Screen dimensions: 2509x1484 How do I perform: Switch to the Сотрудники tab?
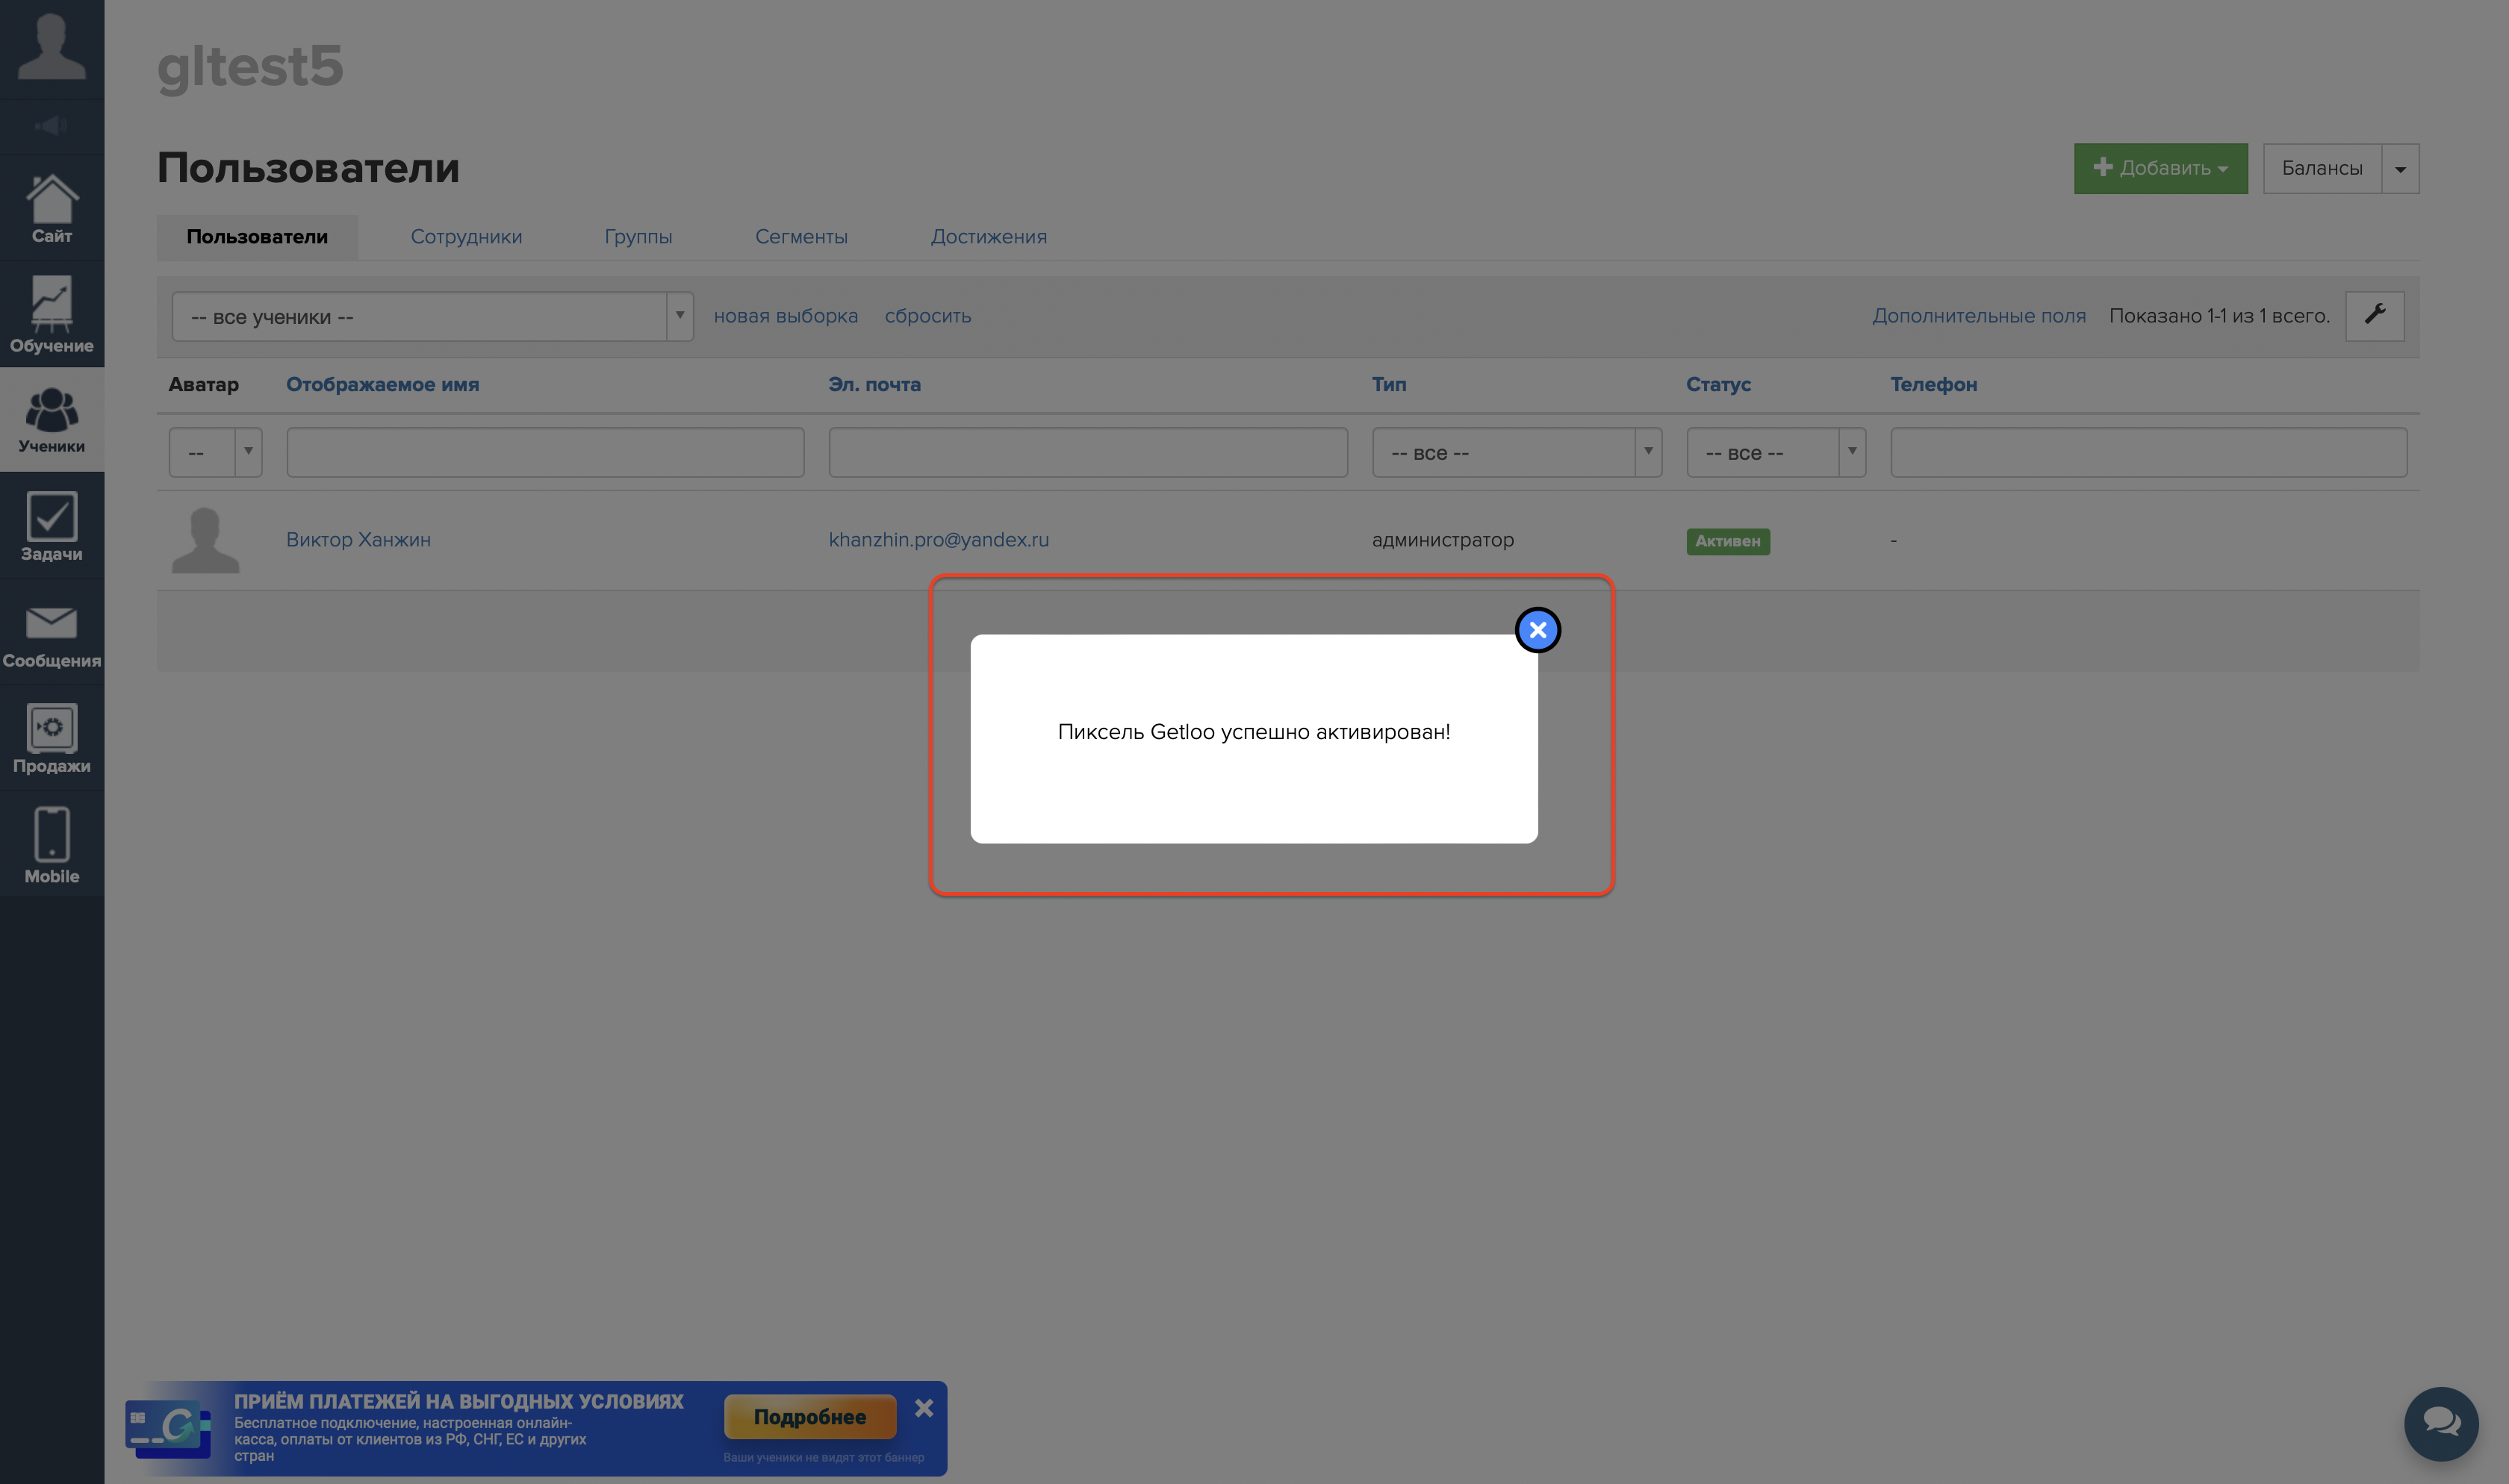(x=466, y=237)
